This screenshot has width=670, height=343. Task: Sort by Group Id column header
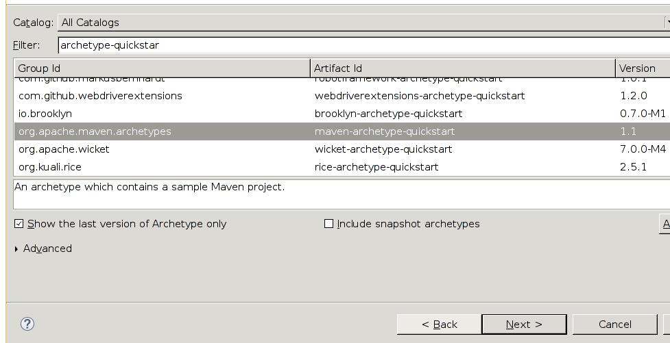tap(162, 68)
